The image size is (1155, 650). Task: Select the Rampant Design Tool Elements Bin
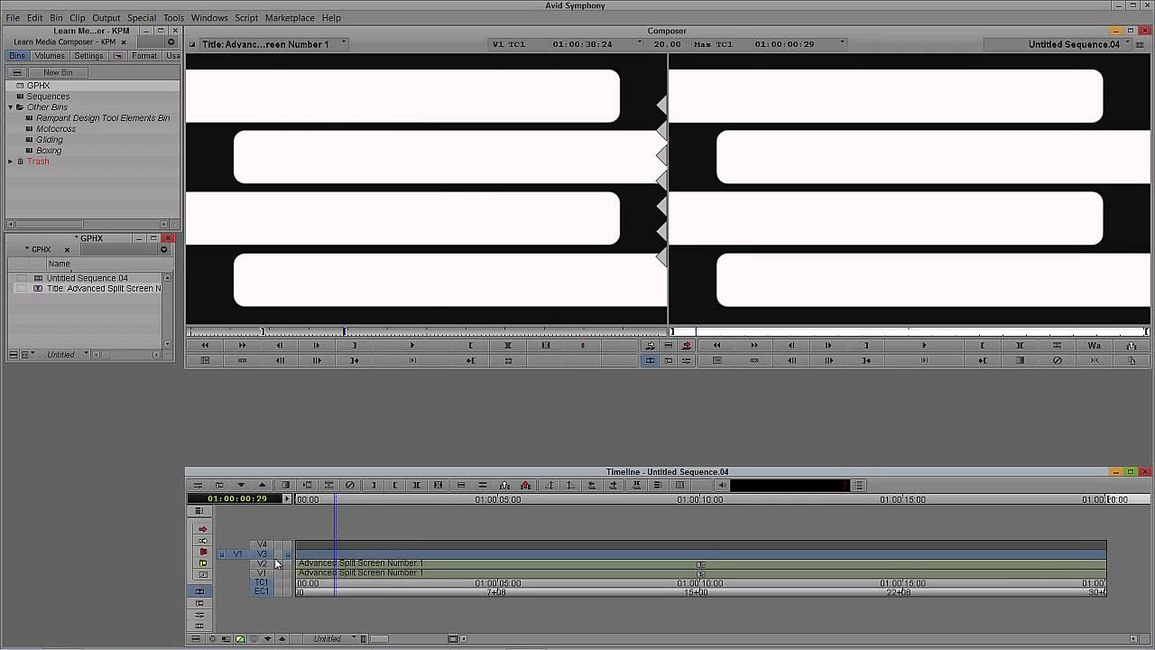pos(103,118)
